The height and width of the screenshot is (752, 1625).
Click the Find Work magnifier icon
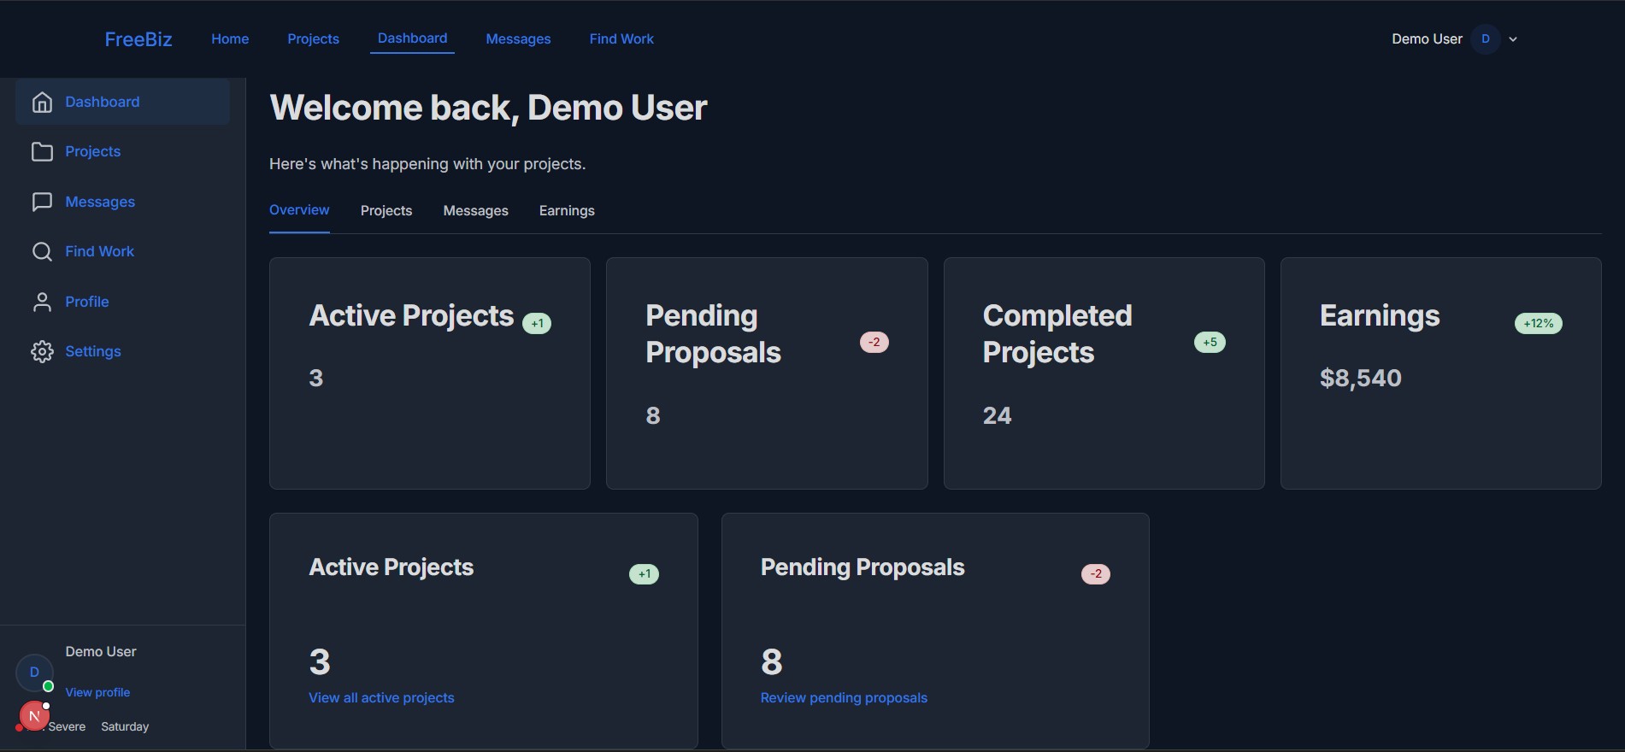[42, 252]
